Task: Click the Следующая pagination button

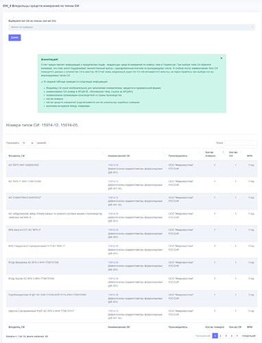Action: 248,335
